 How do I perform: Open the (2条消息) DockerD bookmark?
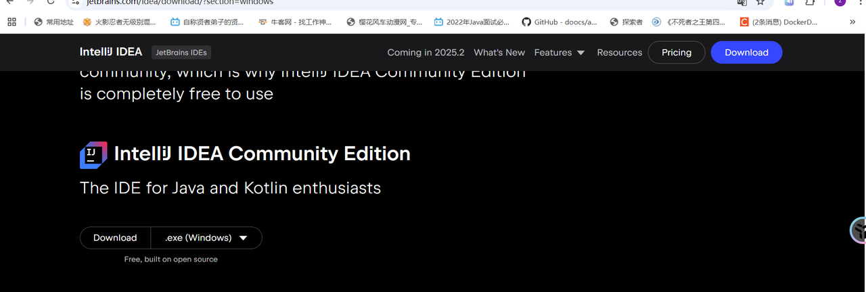pos(779,22)
